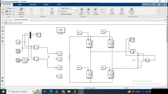The width and height of the screenshot is (168, 94).
Task: Open the Modeling ribbon tab
Action: click(33, 5)
